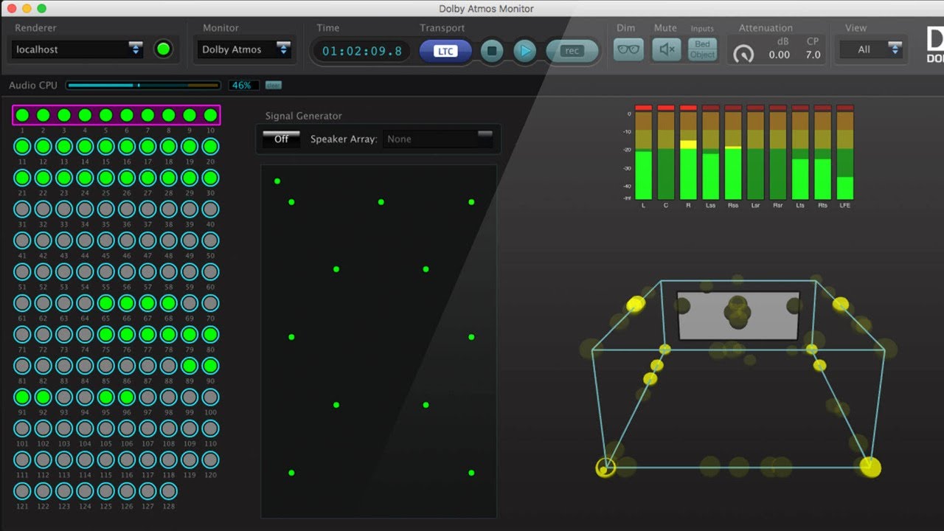
Task: Click active object indicator 89
Action: (190, 366)
